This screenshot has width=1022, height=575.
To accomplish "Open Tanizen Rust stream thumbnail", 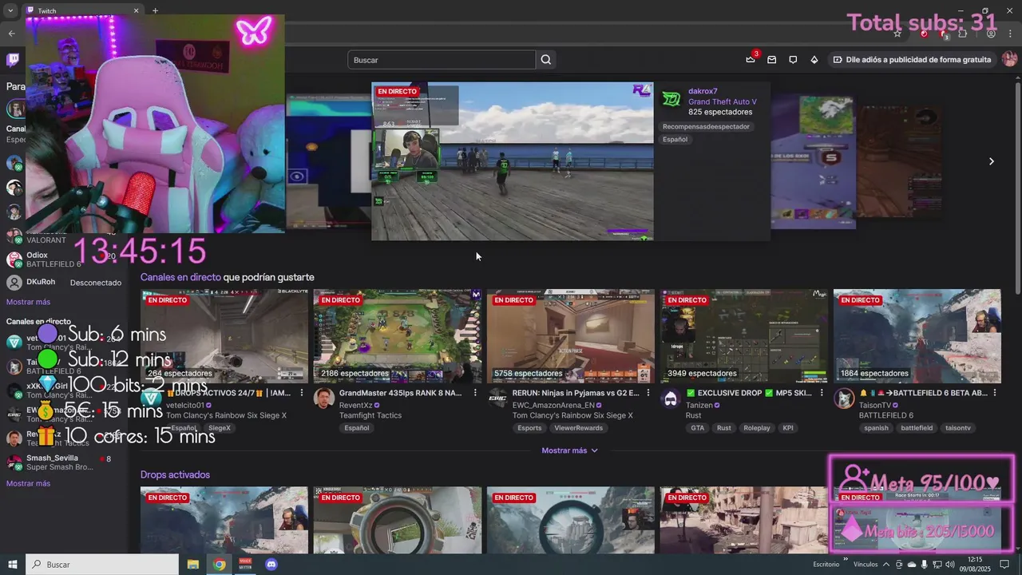I will (744, 336).
